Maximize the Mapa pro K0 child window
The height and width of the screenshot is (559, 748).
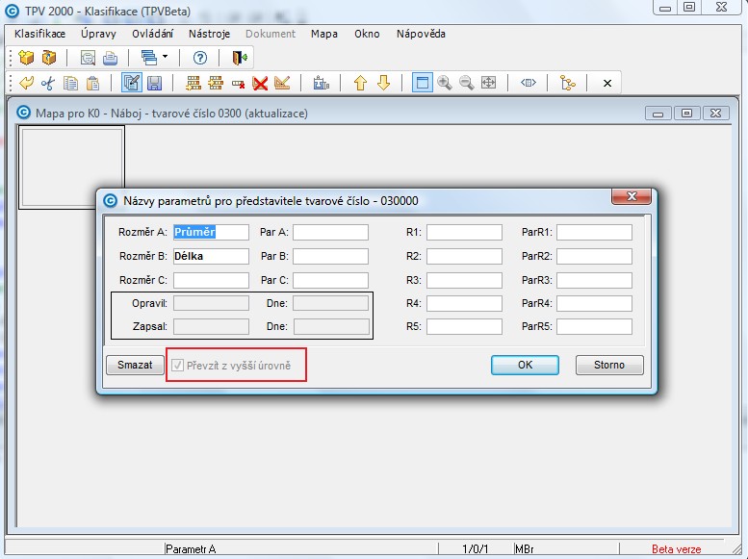pos(686,114)
